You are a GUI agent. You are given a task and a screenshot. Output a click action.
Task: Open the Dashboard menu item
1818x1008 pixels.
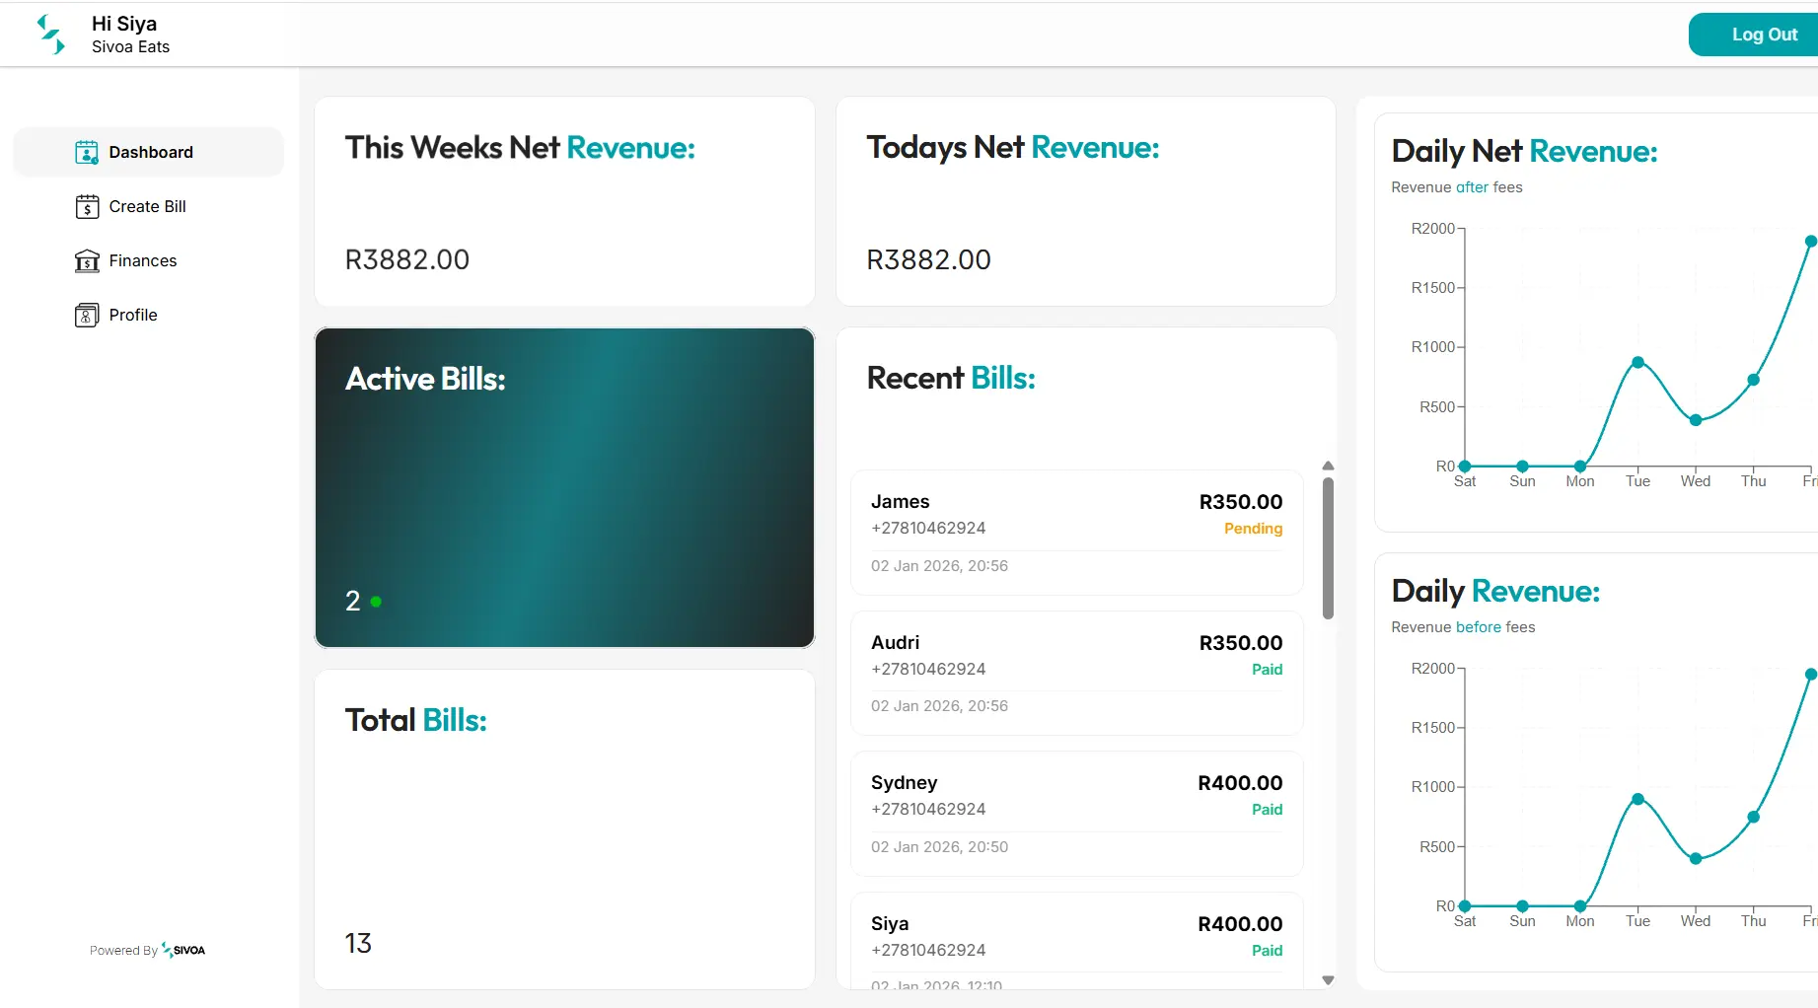[149, 152]
